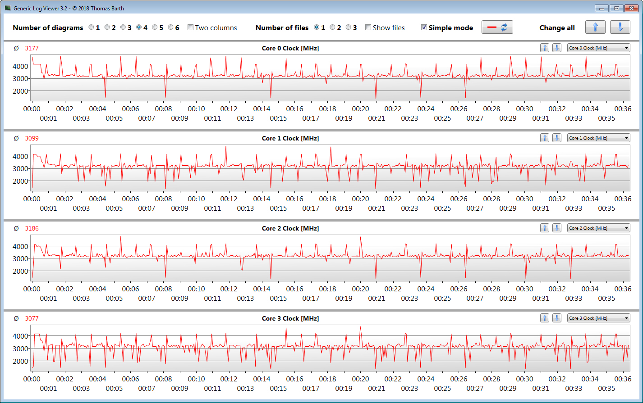Click the Core 2 Clock average value 3186
The width and height of the screenshot is (643, 403).
click(32, 228)
